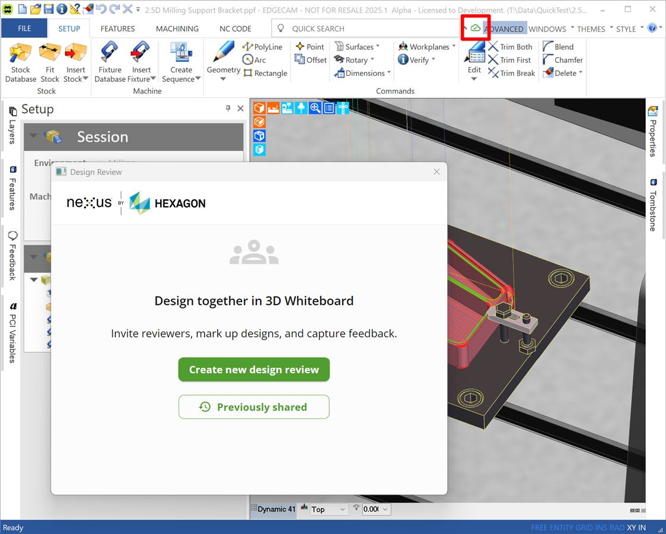Viewport: 666px width, 534px height.
Task: Click the Nexus cloud icon beside ADVANCED
Action: [476, 28]
